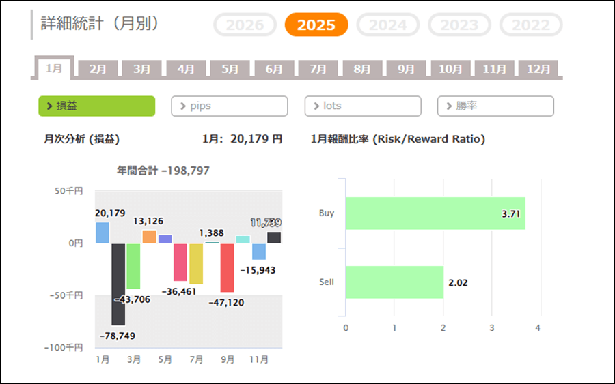
Task: Click the blue January profit bar
Action: tap(102, 233)
